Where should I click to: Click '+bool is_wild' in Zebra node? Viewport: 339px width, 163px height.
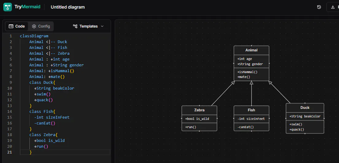(x=197, y=119)
